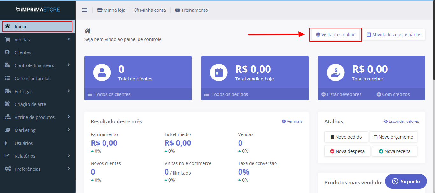Open Ver mais link in Resultado deste mês
This screenshot has width=435, height=193.
pos(292,121)
